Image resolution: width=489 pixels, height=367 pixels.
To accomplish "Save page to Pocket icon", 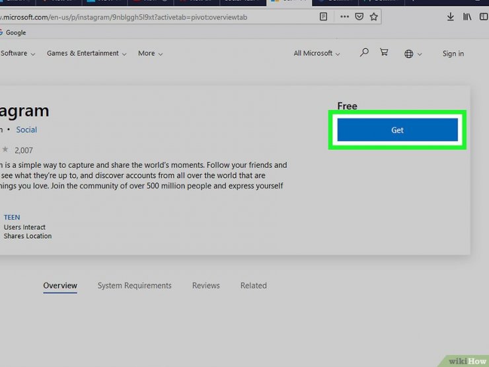I will coord(359,17).
